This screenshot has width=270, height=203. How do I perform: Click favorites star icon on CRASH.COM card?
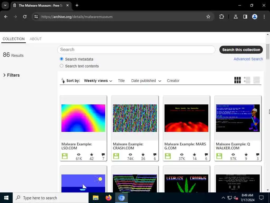tap(143, 154)
